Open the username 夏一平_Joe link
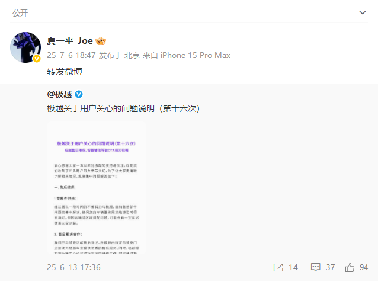 tap(70, 41)
